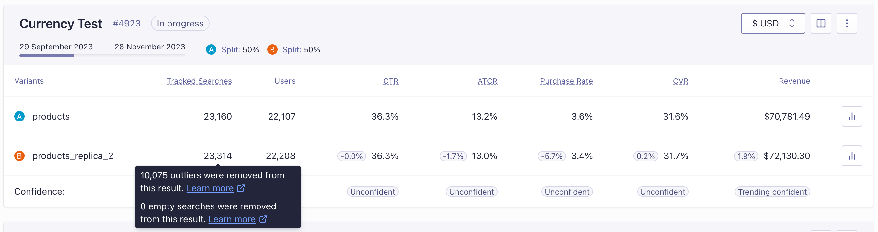
Task: Click the CTR column header
Action: [390, 81]
